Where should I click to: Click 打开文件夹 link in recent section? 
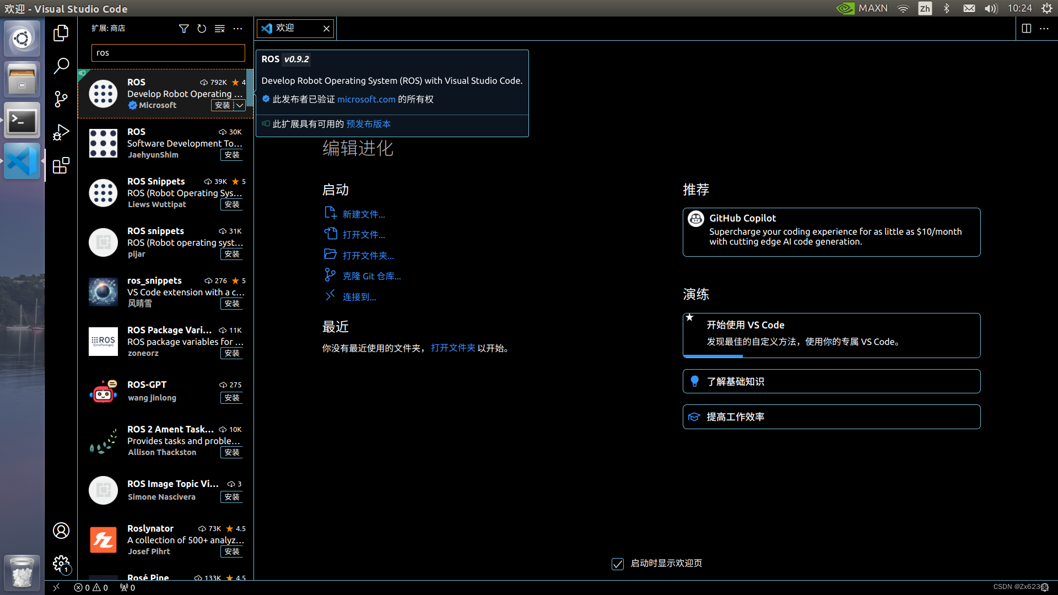pos(453,348)
